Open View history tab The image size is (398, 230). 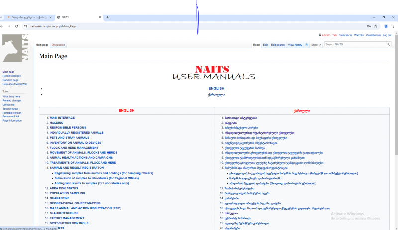coord(295,45)
